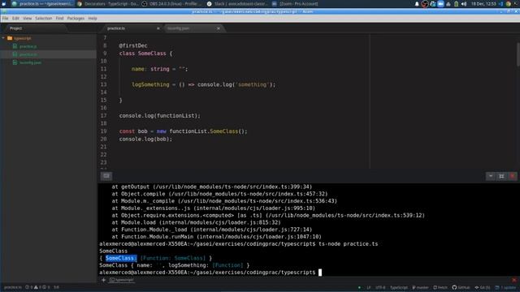Click the battery tray icon
Viewport: 520px width, 292px height.
point(457,4)
